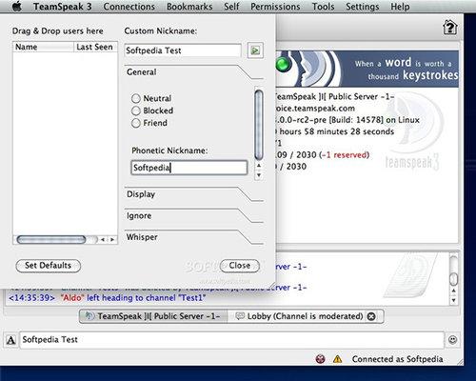This screenshot has width=476, height=381.
Task: Click the help question mark icon
Action: (x=449, y=28)
